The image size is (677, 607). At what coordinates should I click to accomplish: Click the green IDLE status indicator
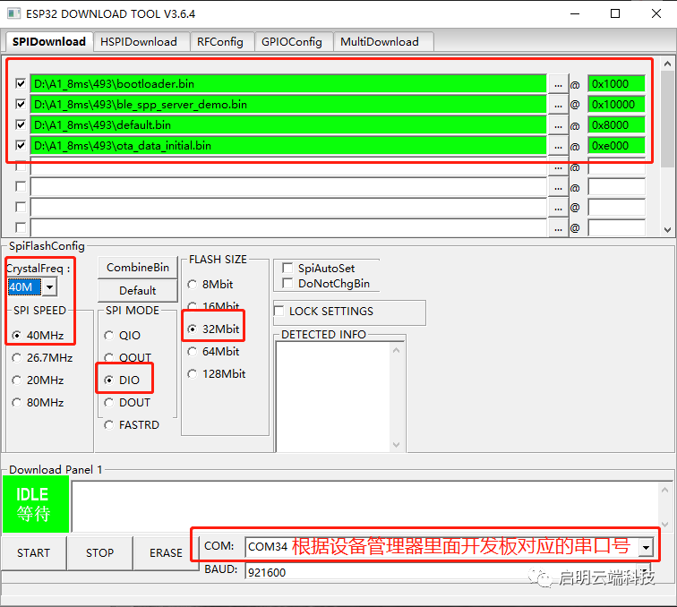click(36, 504)
